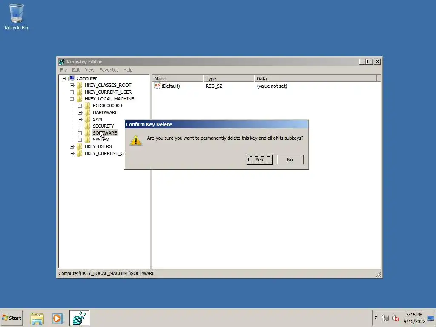436x327 pixels.
Task: Expand HKEY_CLASSES_ROOT tree node
Action: pos(72,85)
